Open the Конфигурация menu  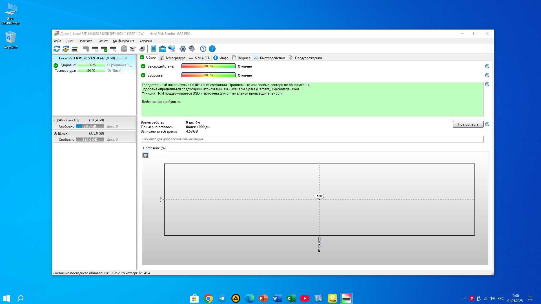[x=123, y=41]
